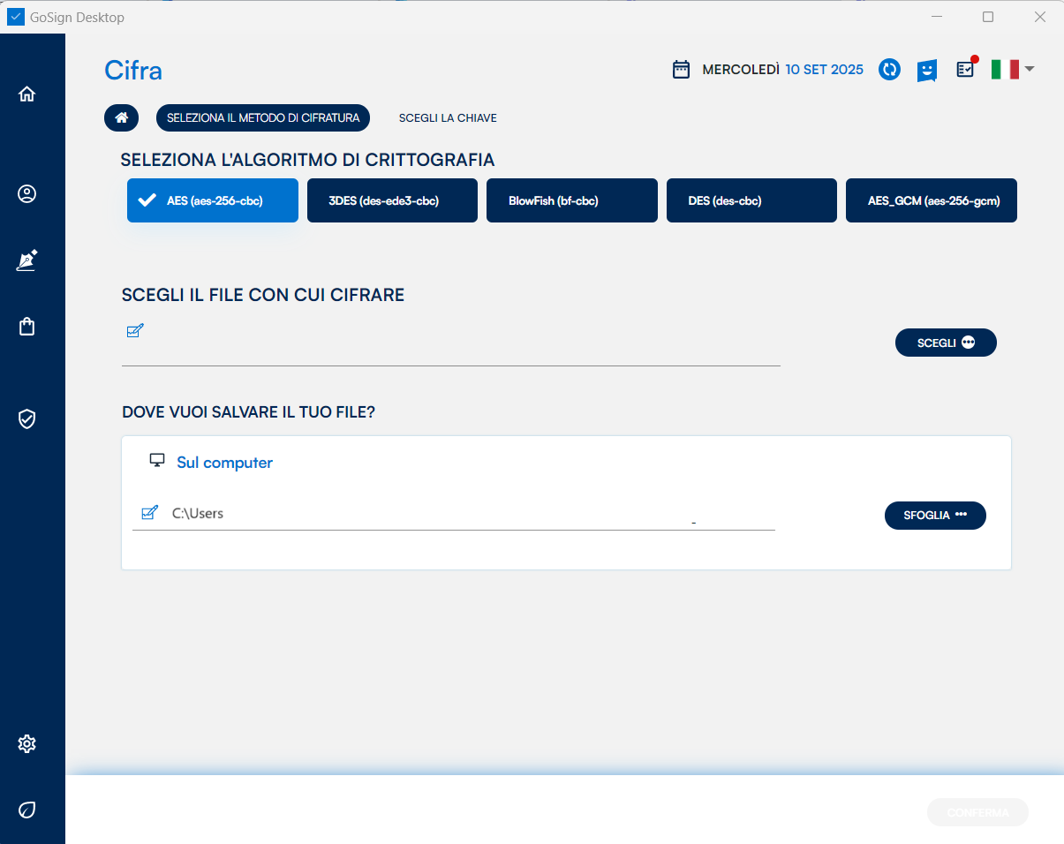Click the blue sync refresh icon

(889, 70)
